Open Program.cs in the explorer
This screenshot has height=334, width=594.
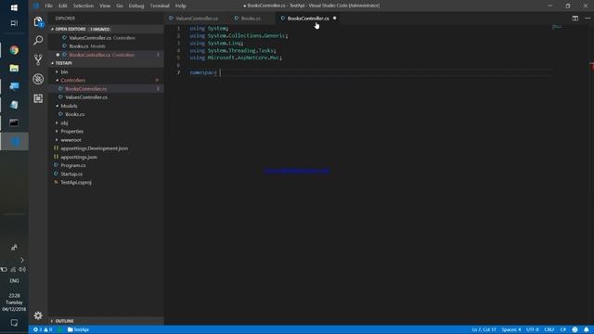[72, 165]
